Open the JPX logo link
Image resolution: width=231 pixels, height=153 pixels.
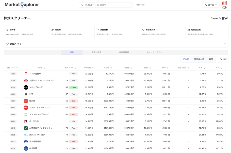tap(224, 5)
